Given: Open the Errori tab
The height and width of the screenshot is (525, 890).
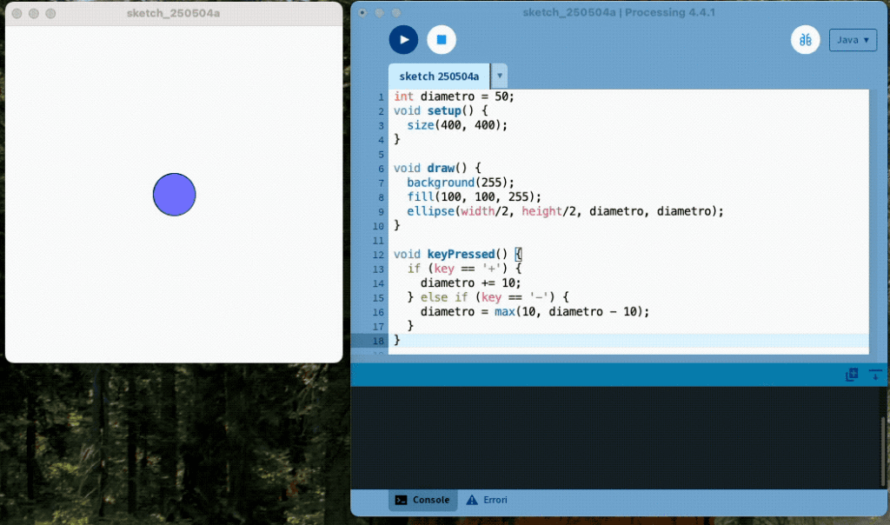Looking at the screenshot, I should coord(487,500).
